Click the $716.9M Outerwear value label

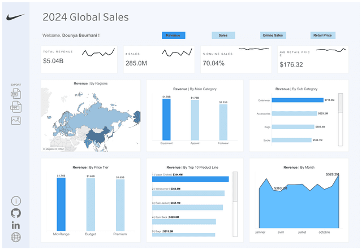pyautogui.click(x=329, y=100)
